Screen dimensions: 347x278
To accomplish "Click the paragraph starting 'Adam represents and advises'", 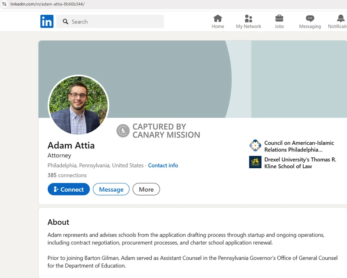I will click(186, 239).
